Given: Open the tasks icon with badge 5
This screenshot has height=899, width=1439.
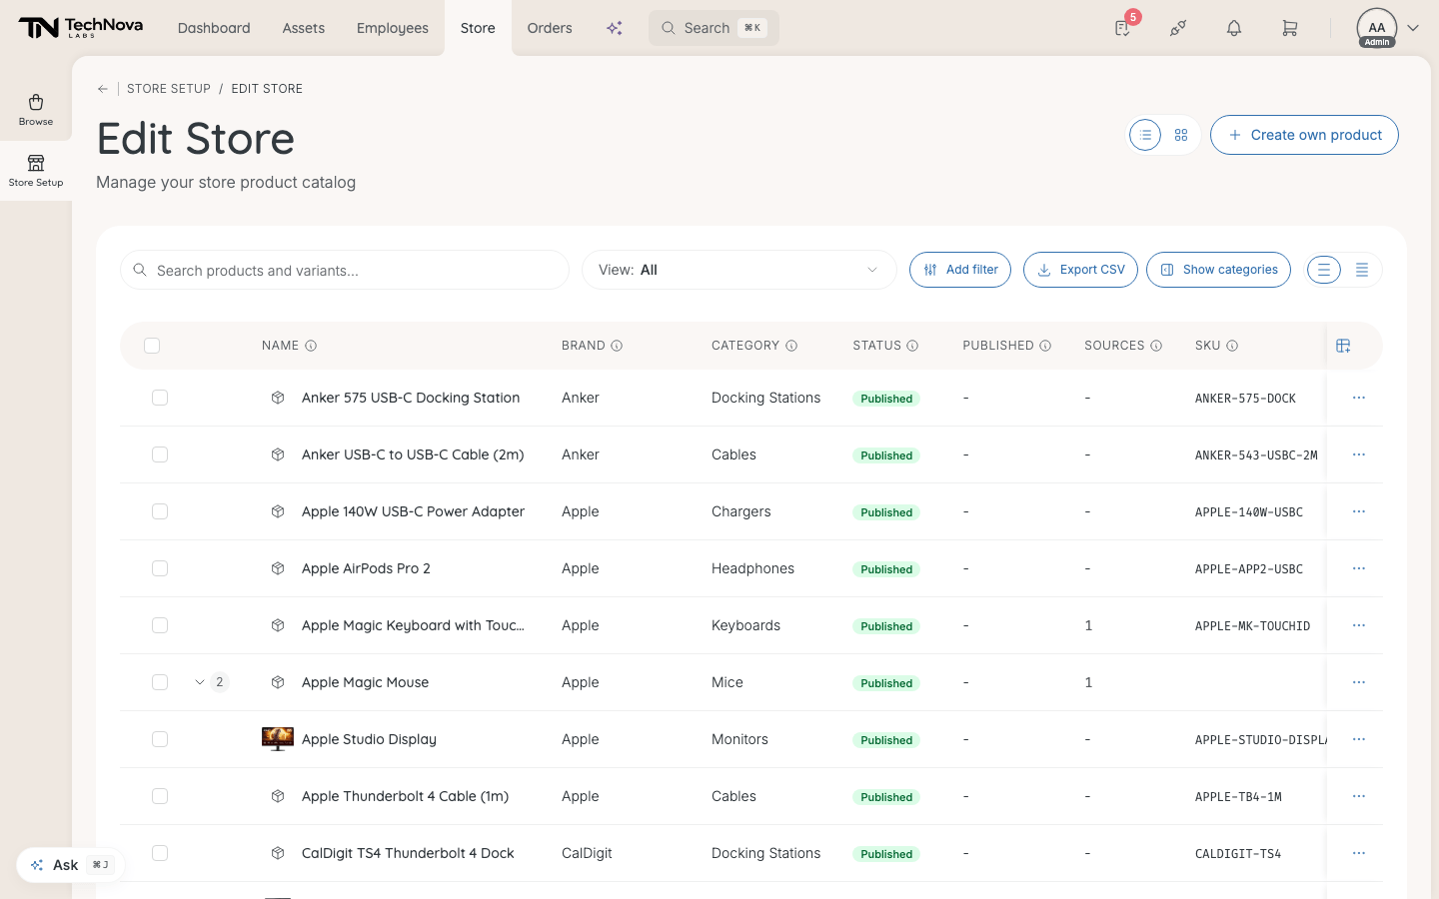Looking at the screenshot, I should tap(1123, 28).
